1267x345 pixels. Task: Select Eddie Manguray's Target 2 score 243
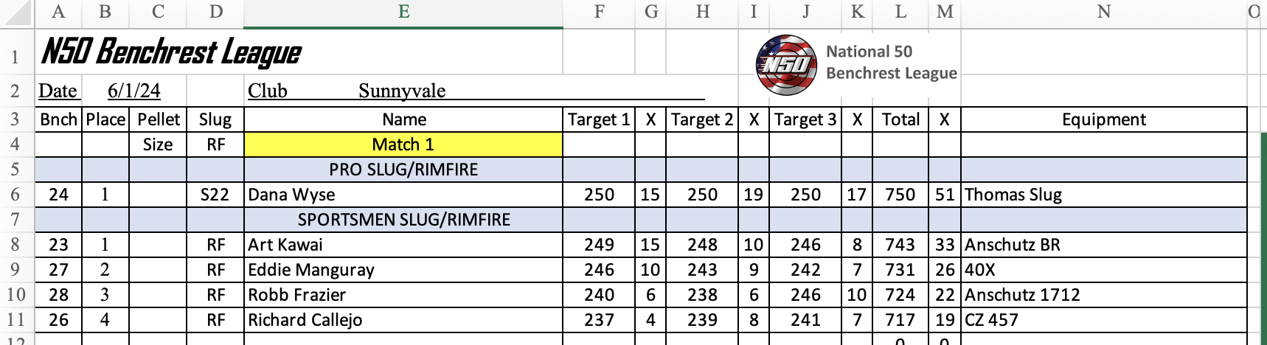coord(702,270)
